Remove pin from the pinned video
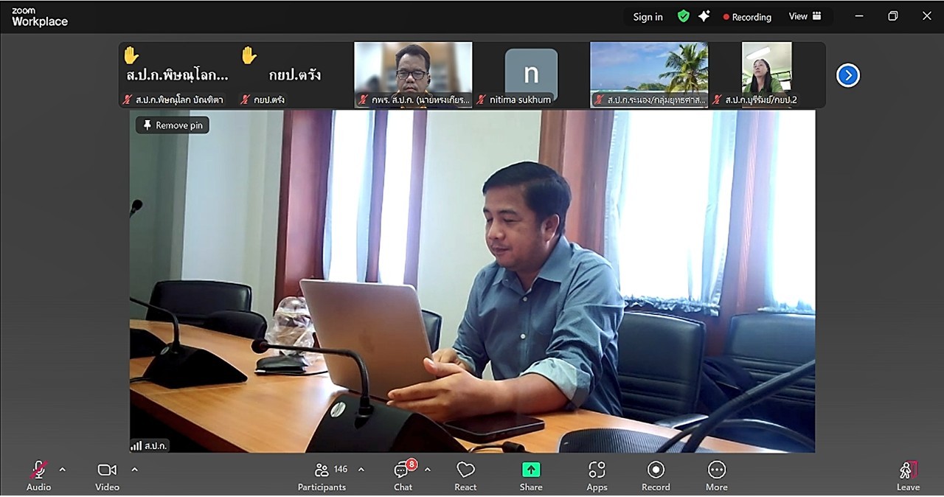 pos(173,125)
